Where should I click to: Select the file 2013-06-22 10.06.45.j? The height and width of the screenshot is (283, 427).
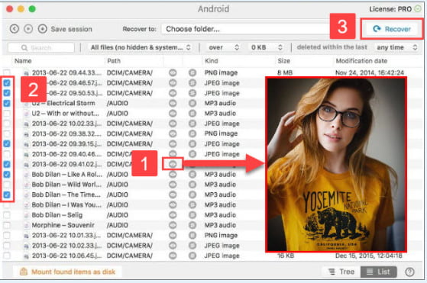tap(67, 256)
